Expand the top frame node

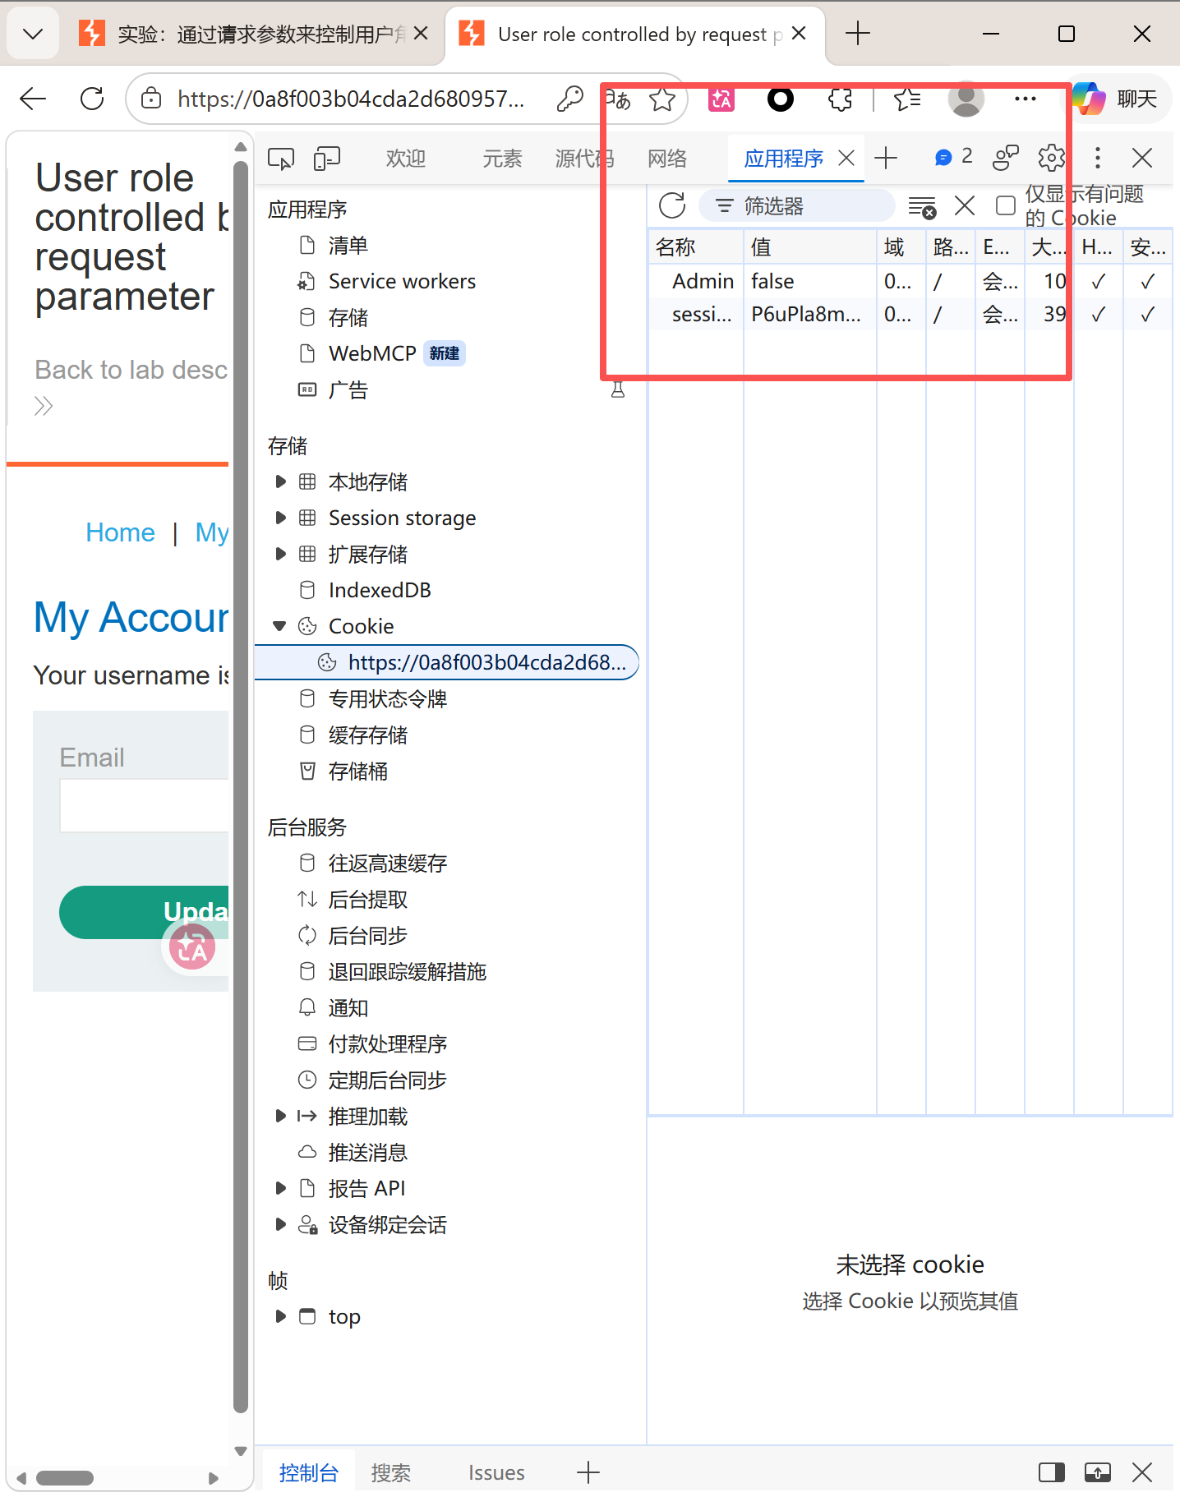[280, 1316]
